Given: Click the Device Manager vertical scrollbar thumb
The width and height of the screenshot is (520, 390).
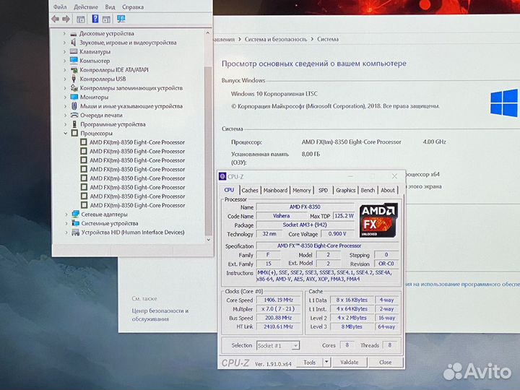Looking at the screenshot, I should [208, 150].
